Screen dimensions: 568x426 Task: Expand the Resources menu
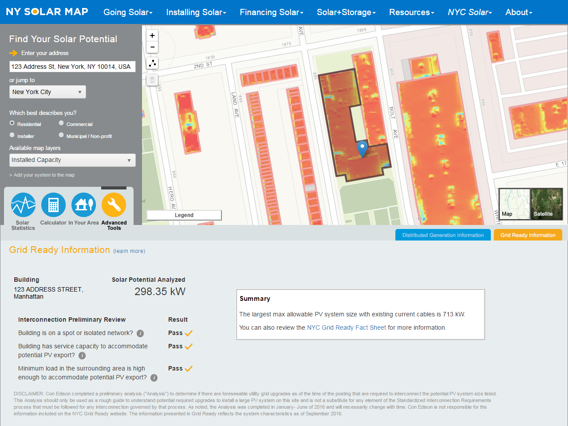pos(412,12)
